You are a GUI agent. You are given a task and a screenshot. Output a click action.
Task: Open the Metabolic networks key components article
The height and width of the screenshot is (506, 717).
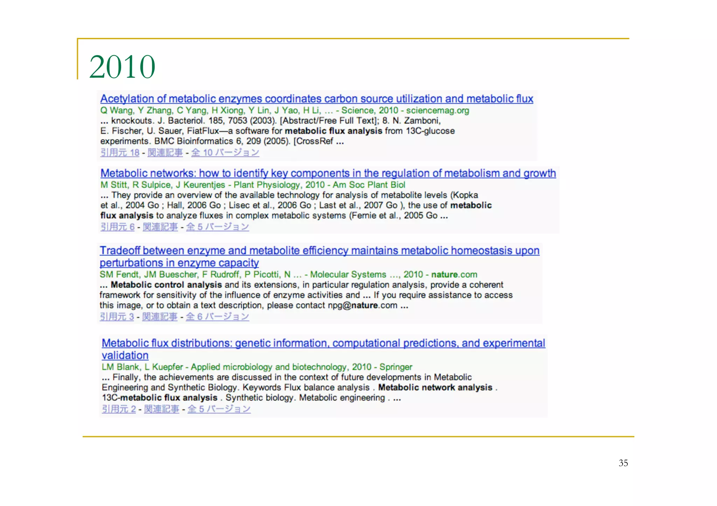(x=328, y=173)
